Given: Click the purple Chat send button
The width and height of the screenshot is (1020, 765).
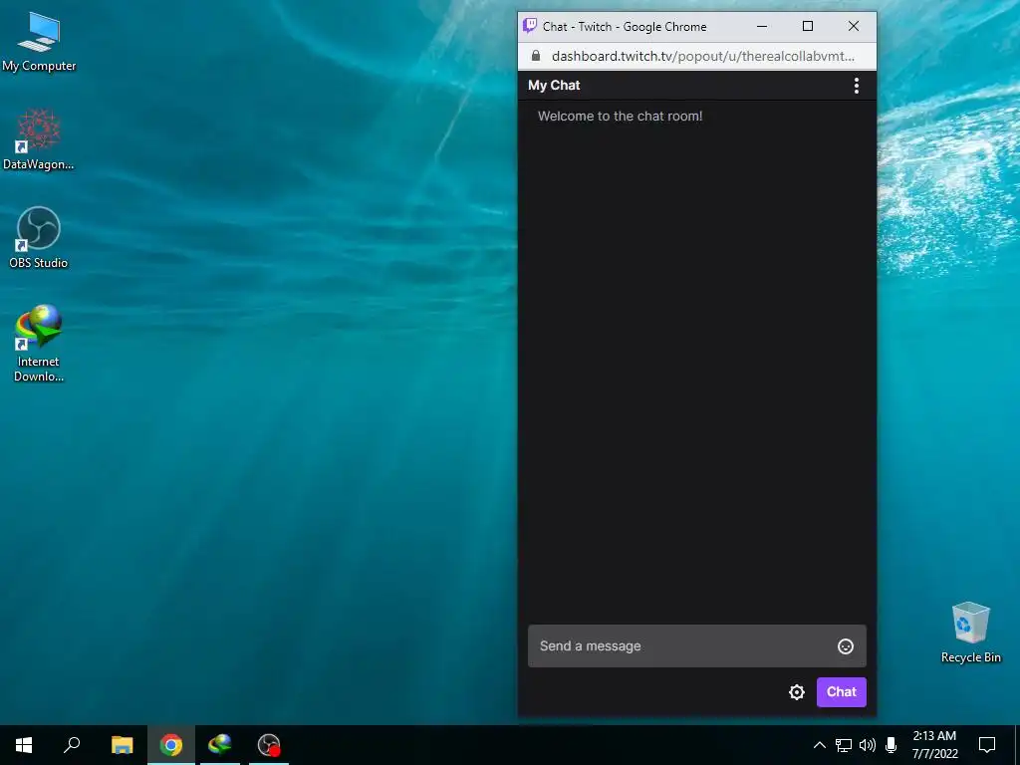Looking at the screenshot, I should click(x=841, y=692).
